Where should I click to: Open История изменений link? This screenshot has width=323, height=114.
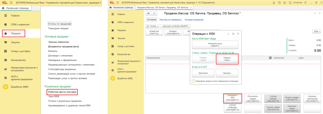point(194,20)
